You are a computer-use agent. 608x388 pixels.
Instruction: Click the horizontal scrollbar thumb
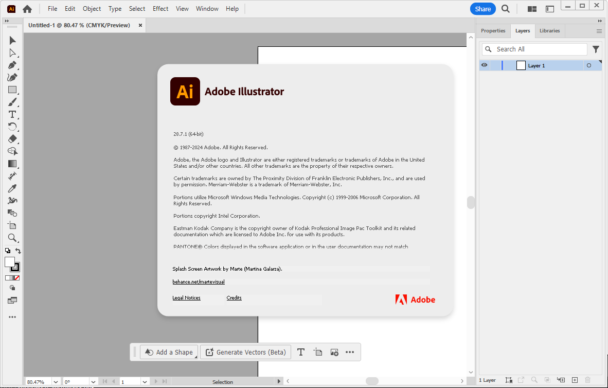[x=372, y=381]
